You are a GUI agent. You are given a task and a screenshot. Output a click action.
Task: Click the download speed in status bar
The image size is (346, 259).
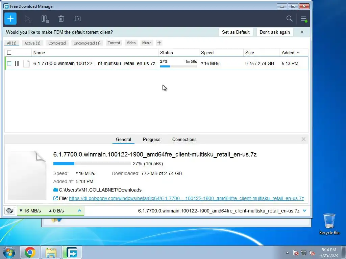coord(30,211)
